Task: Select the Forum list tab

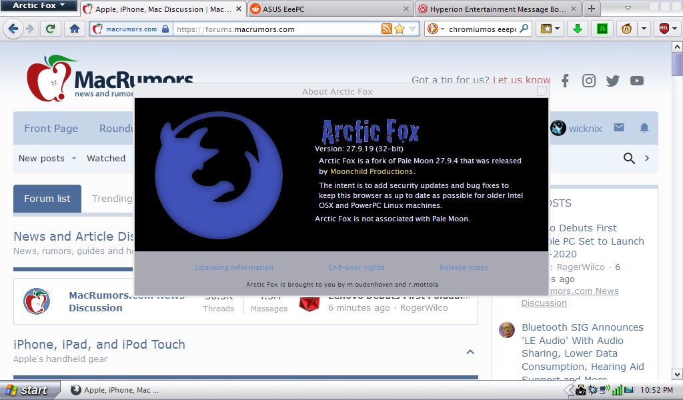Action: 47,199
